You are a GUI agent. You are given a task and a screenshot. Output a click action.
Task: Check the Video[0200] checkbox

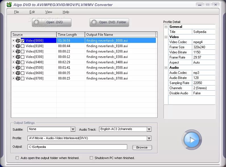click(x=22, y=51)
